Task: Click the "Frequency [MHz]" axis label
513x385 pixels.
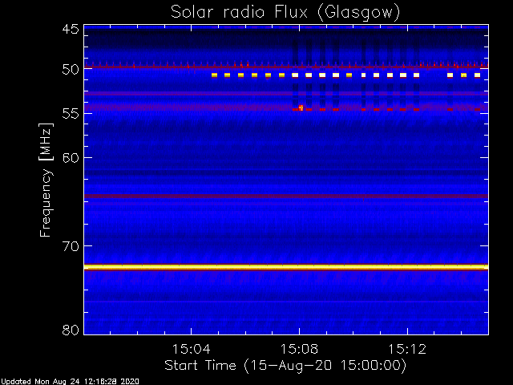Action: pyautogui.click(x=46, y=180)
